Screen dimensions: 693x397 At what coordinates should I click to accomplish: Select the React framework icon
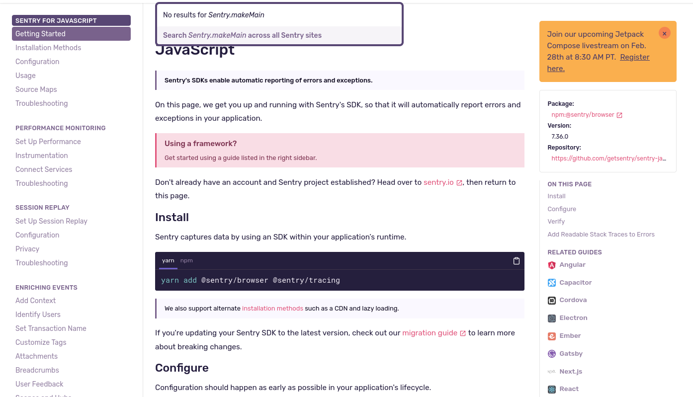tap(552, 389)
